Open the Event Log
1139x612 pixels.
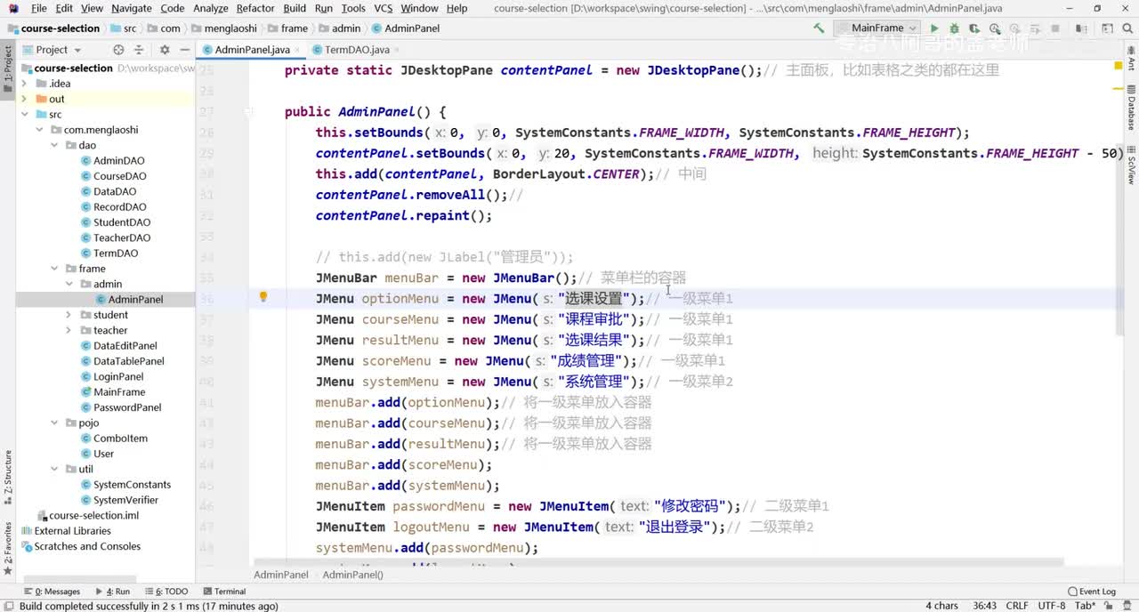pos(1092,592)
